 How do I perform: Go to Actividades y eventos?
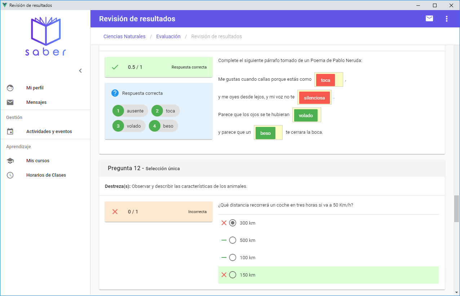(45, 132)
